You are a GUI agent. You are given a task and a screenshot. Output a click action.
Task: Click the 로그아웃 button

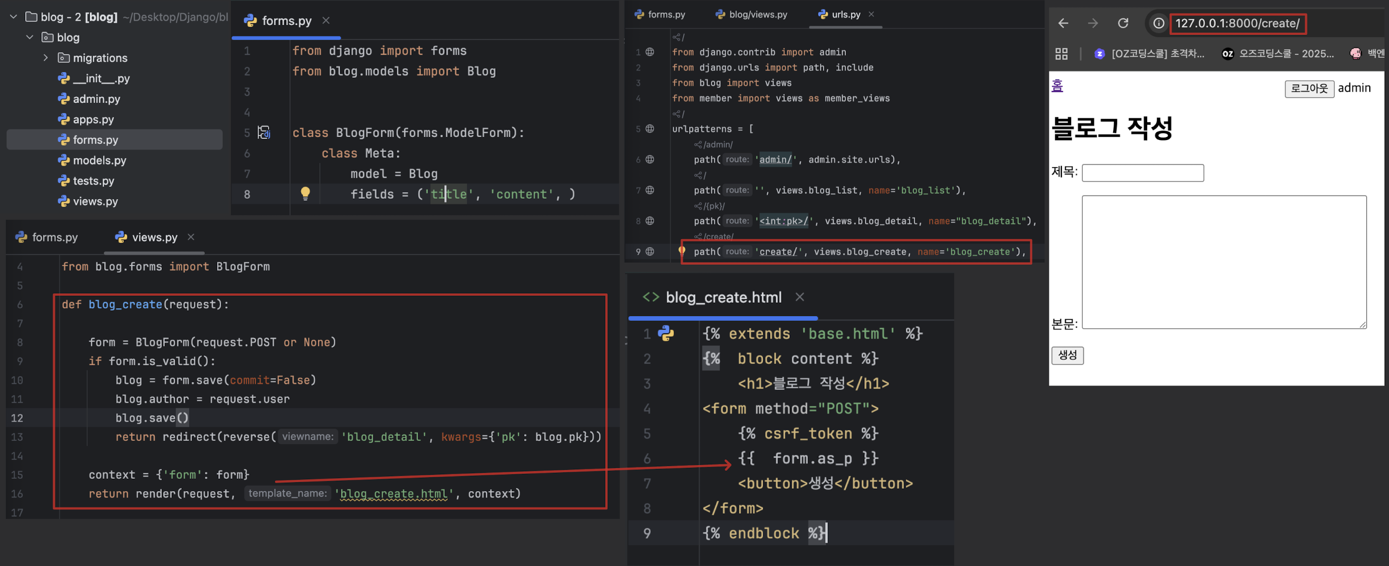click(1309, 88)
